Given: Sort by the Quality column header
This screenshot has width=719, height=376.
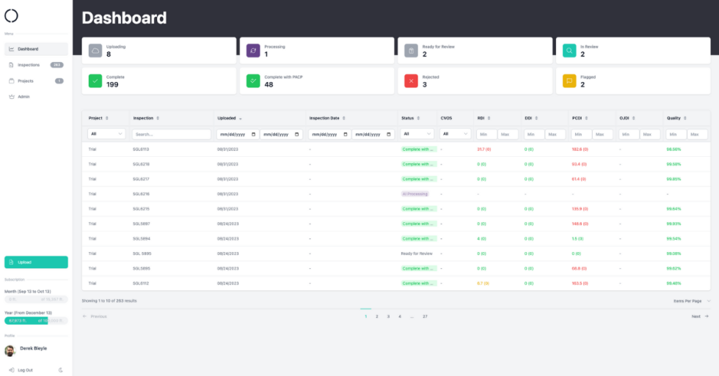Looking at the screenshot, I should (x=676, y=118).
